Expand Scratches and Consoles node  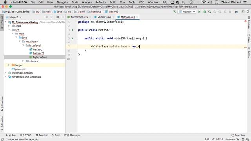click(5, 77)
